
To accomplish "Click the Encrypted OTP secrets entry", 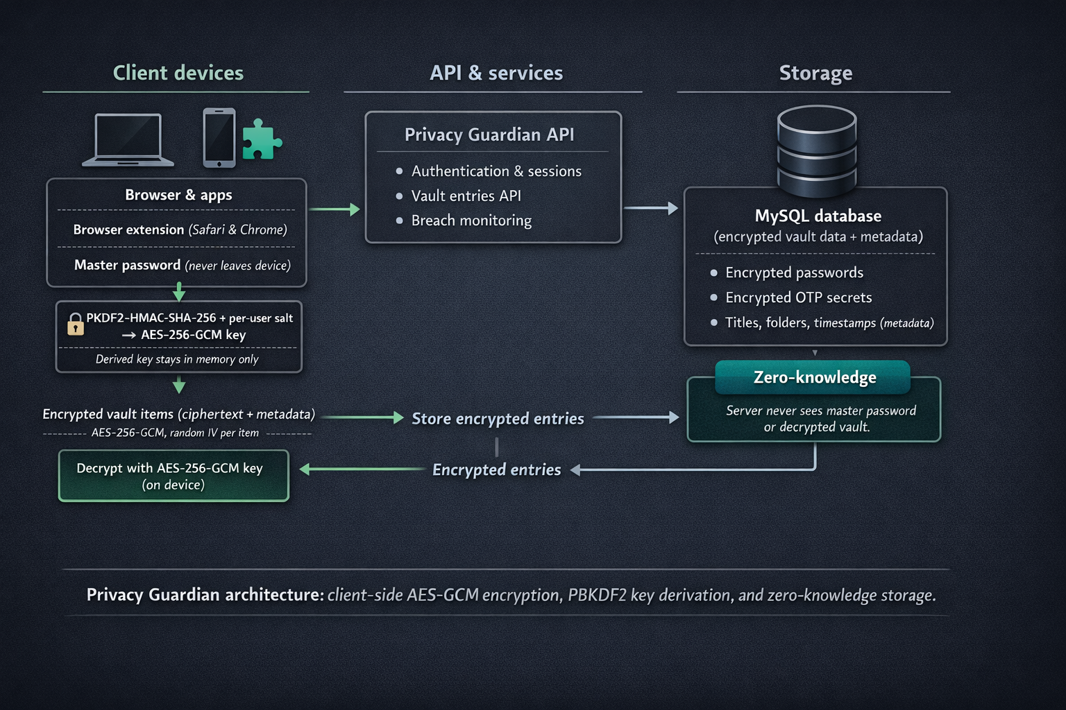I will [x=798, y=297].
